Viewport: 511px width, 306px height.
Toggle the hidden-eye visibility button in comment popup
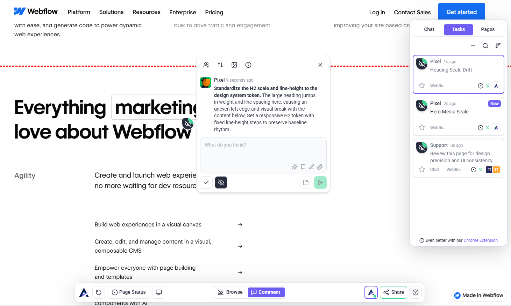point(221,182)
